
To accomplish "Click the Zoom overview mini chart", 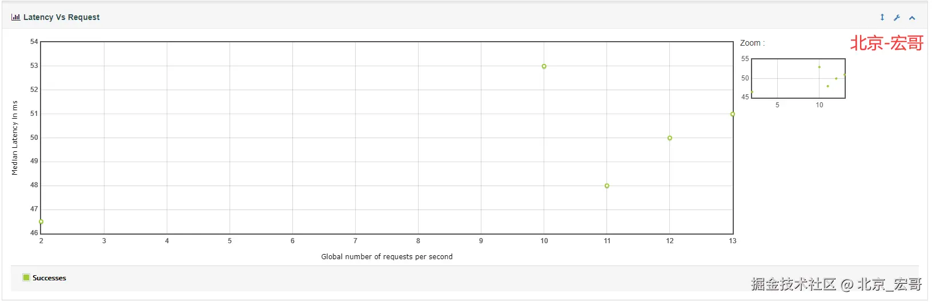I will pos(798,78).
